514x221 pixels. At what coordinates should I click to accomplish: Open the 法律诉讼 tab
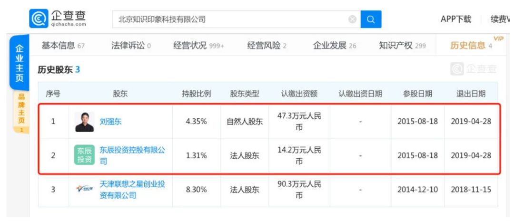click(x=131, y=46)
